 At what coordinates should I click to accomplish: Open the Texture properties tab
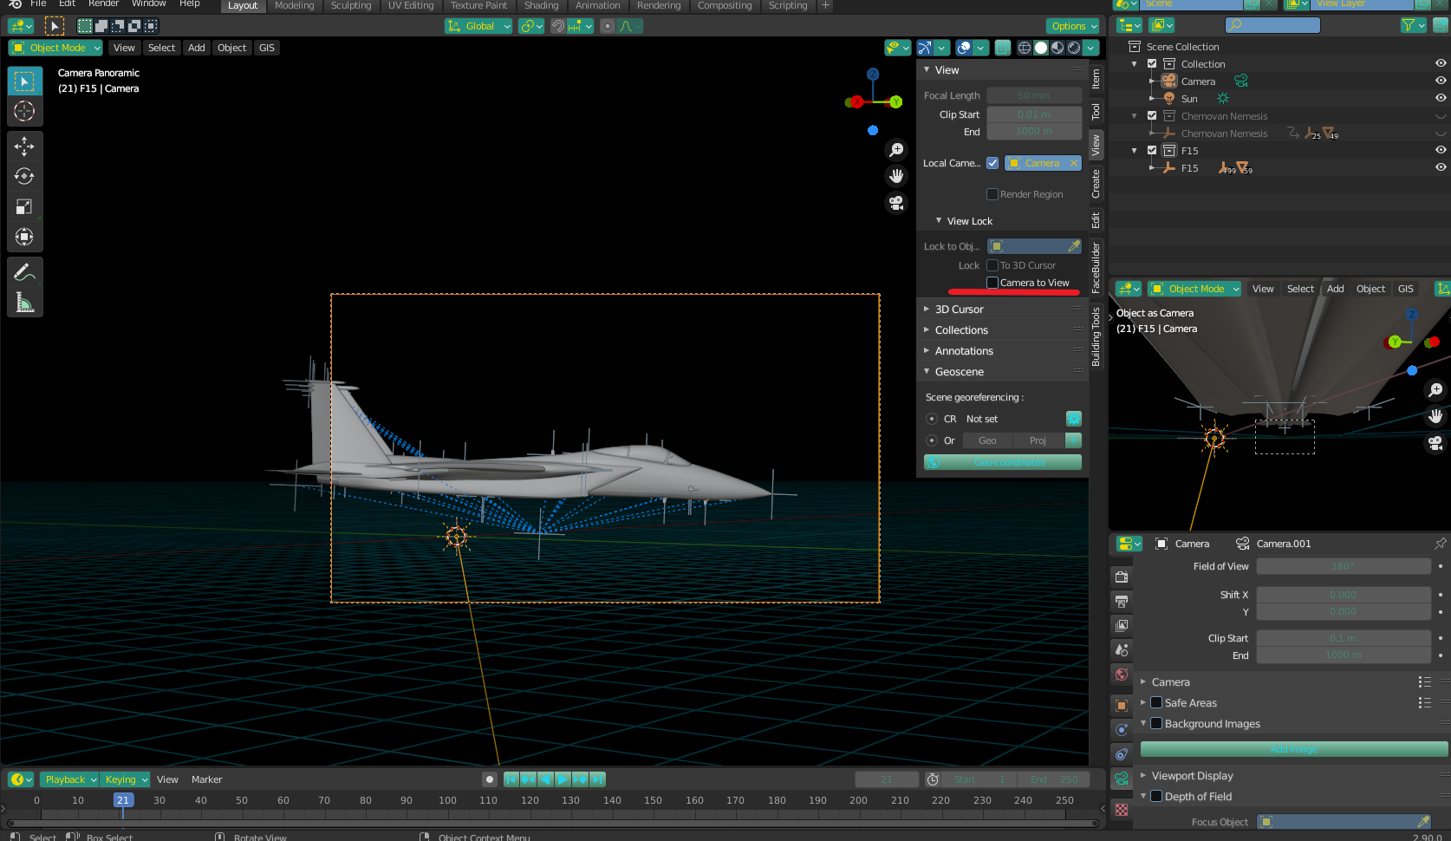tap(1122, 810)
